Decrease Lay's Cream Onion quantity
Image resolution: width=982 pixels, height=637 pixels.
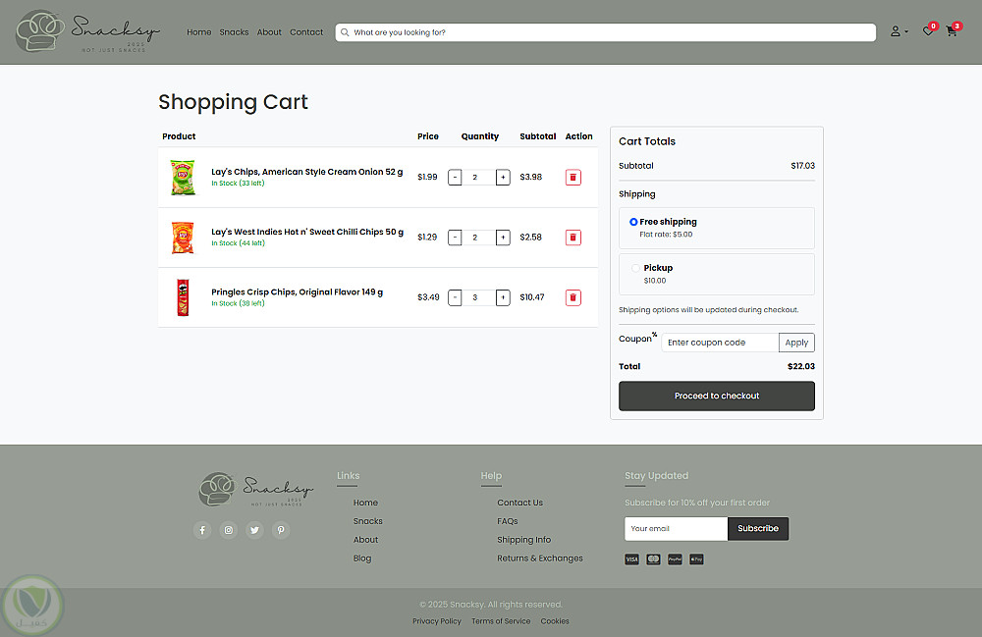click(455, 178)
